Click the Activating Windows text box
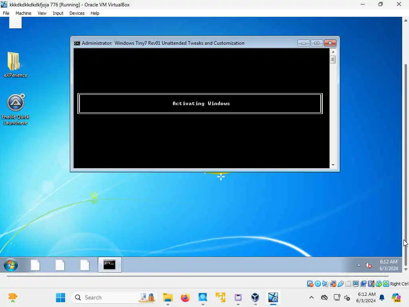The image size is (409, 307). (x=200, y=104)
